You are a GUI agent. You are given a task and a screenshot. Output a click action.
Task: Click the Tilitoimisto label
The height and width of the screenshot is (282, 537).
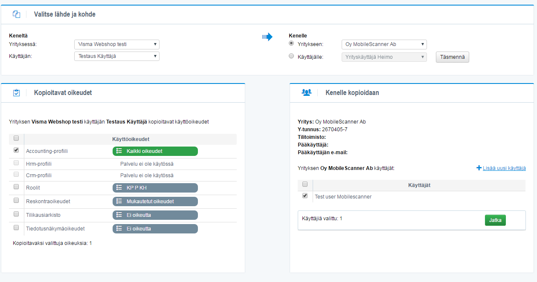(312, 137)
